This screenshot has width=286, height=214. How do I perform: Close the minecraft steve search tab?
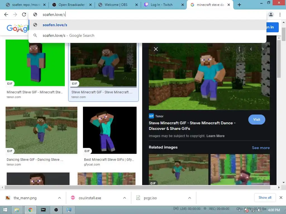click(x=229, y=5)
